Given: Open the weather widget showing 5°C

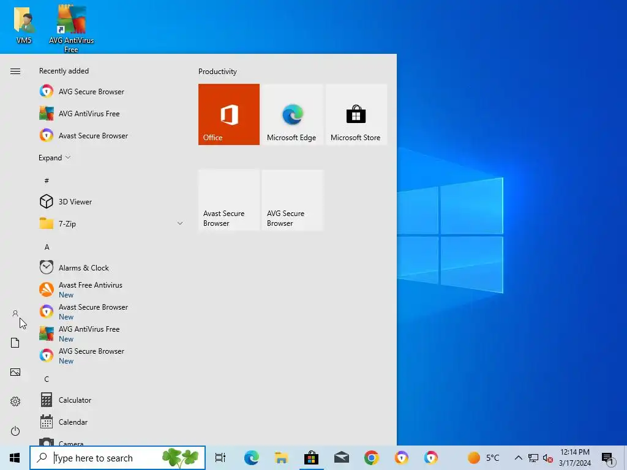Looking at the screenshot, I should coord(484,458).
